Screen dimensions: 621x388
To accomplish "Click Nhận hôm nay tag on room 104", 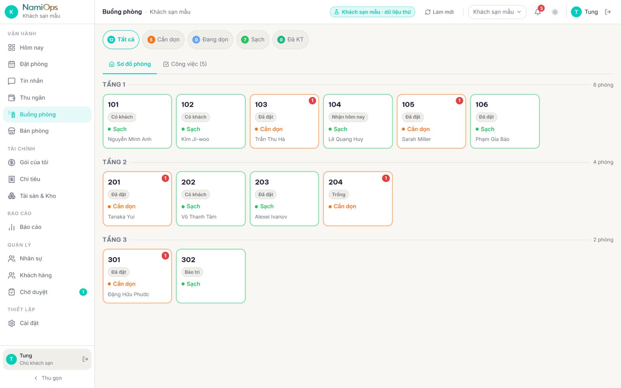I will pyautogui.click(x=348, y=117).
